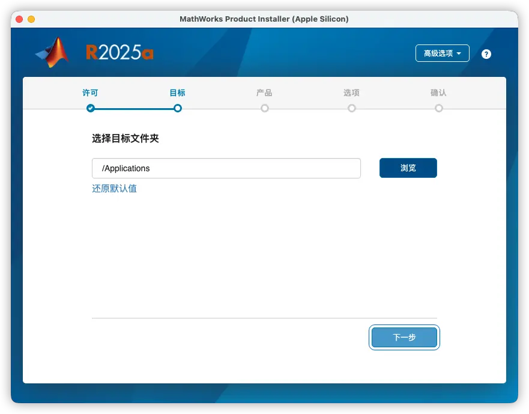Screen dimensions: 529x414
Task: Switch to the 许可 tab
Action: point(90,93)
